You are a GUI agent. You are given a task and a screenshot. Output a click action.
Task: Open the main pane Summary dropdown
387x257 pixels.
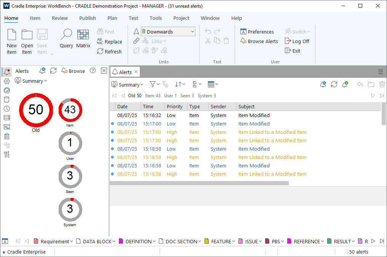click(127, 85)
